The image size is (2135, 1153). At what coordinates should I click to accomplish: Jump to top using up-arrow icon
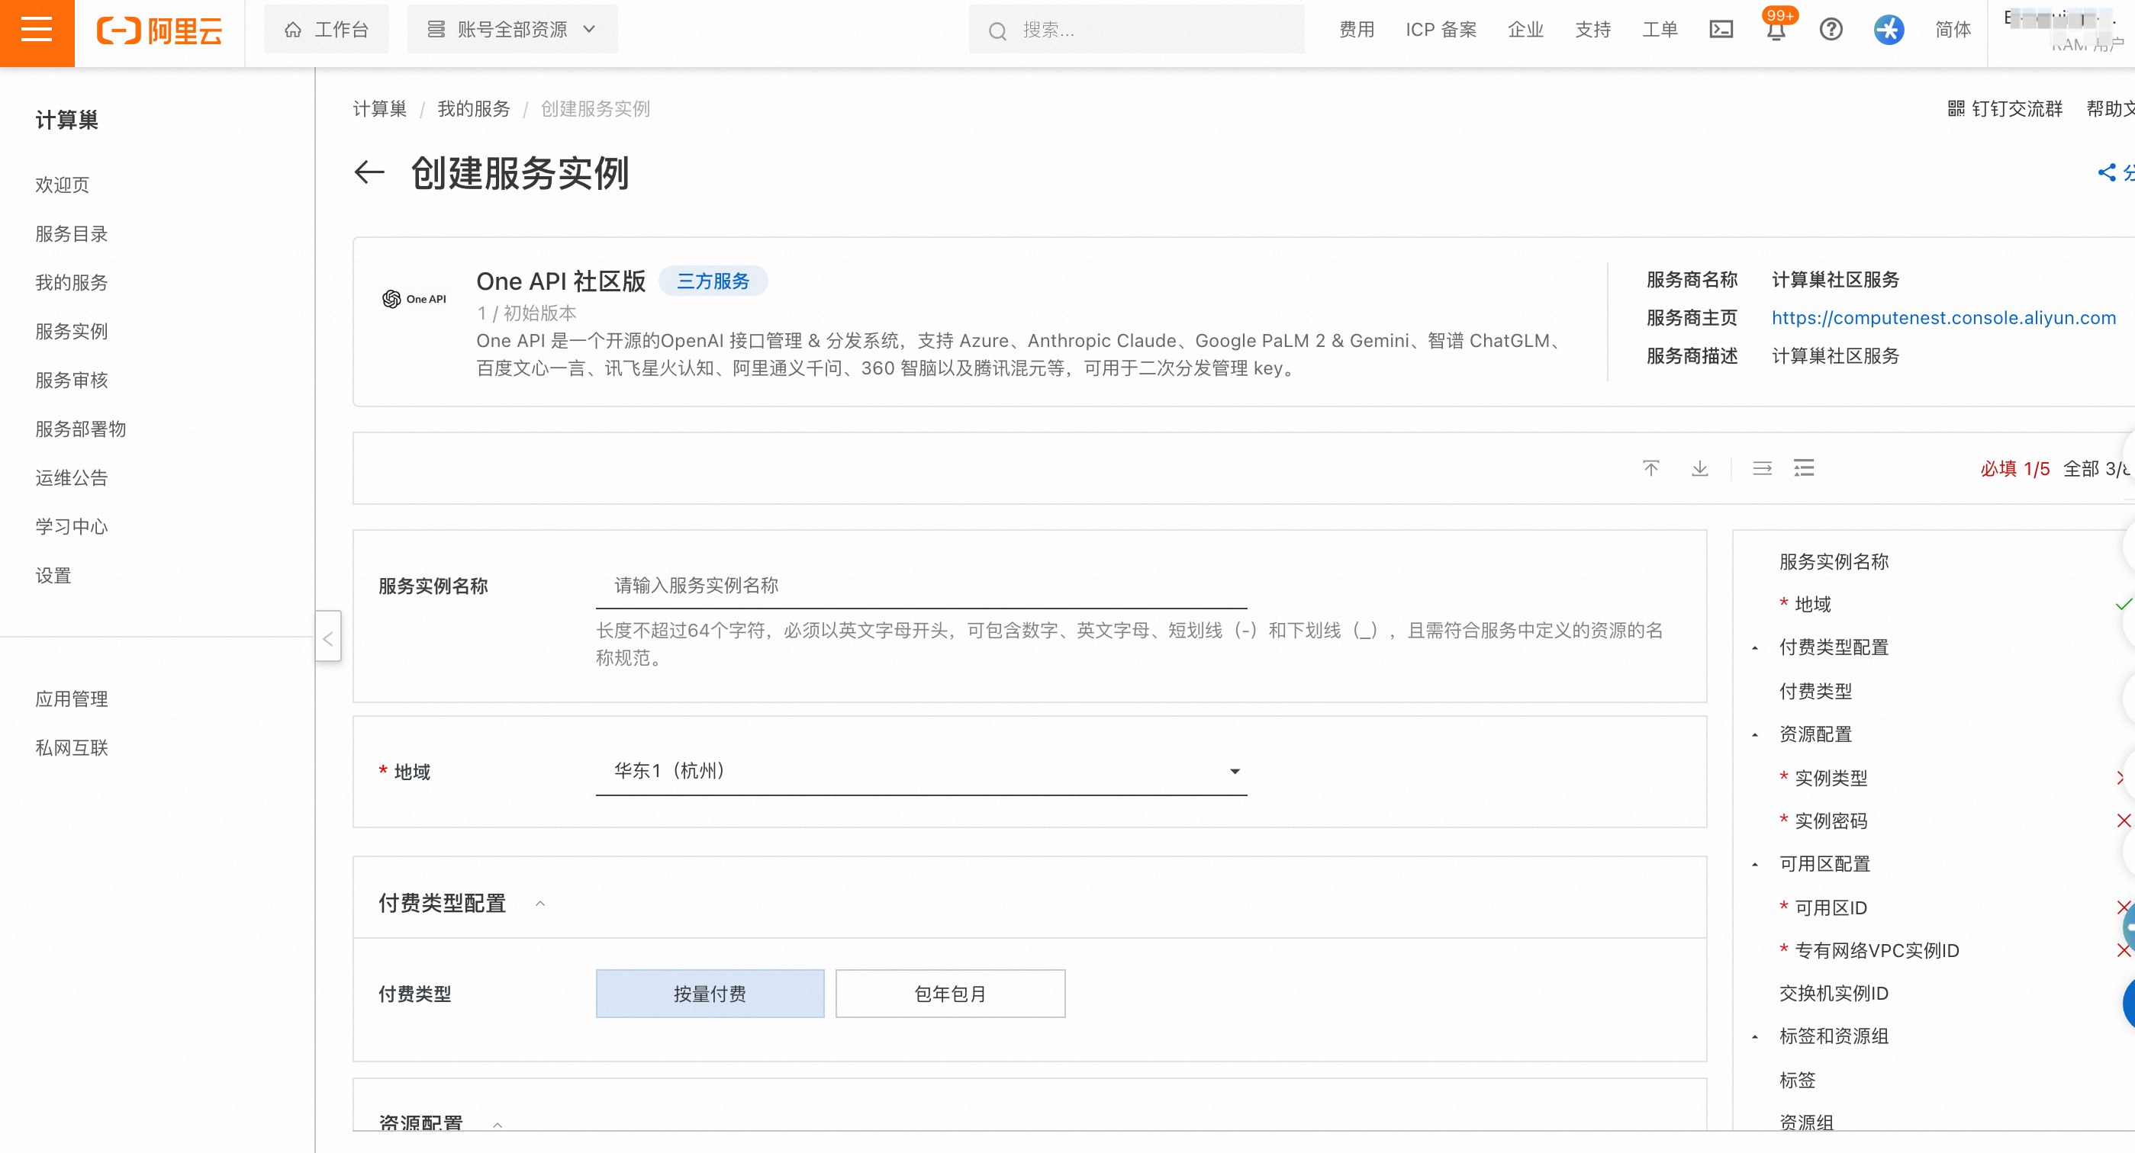(1650, 469)
